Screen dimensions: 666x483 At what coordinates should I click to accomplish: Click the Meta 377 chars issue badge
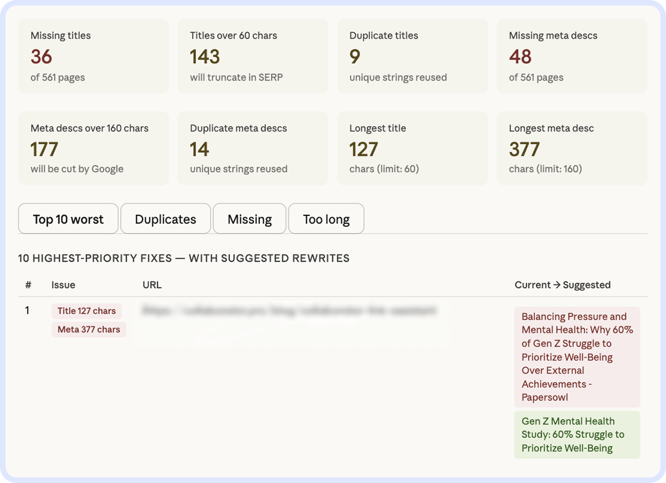pyautogui.click(x=89, y=329)
